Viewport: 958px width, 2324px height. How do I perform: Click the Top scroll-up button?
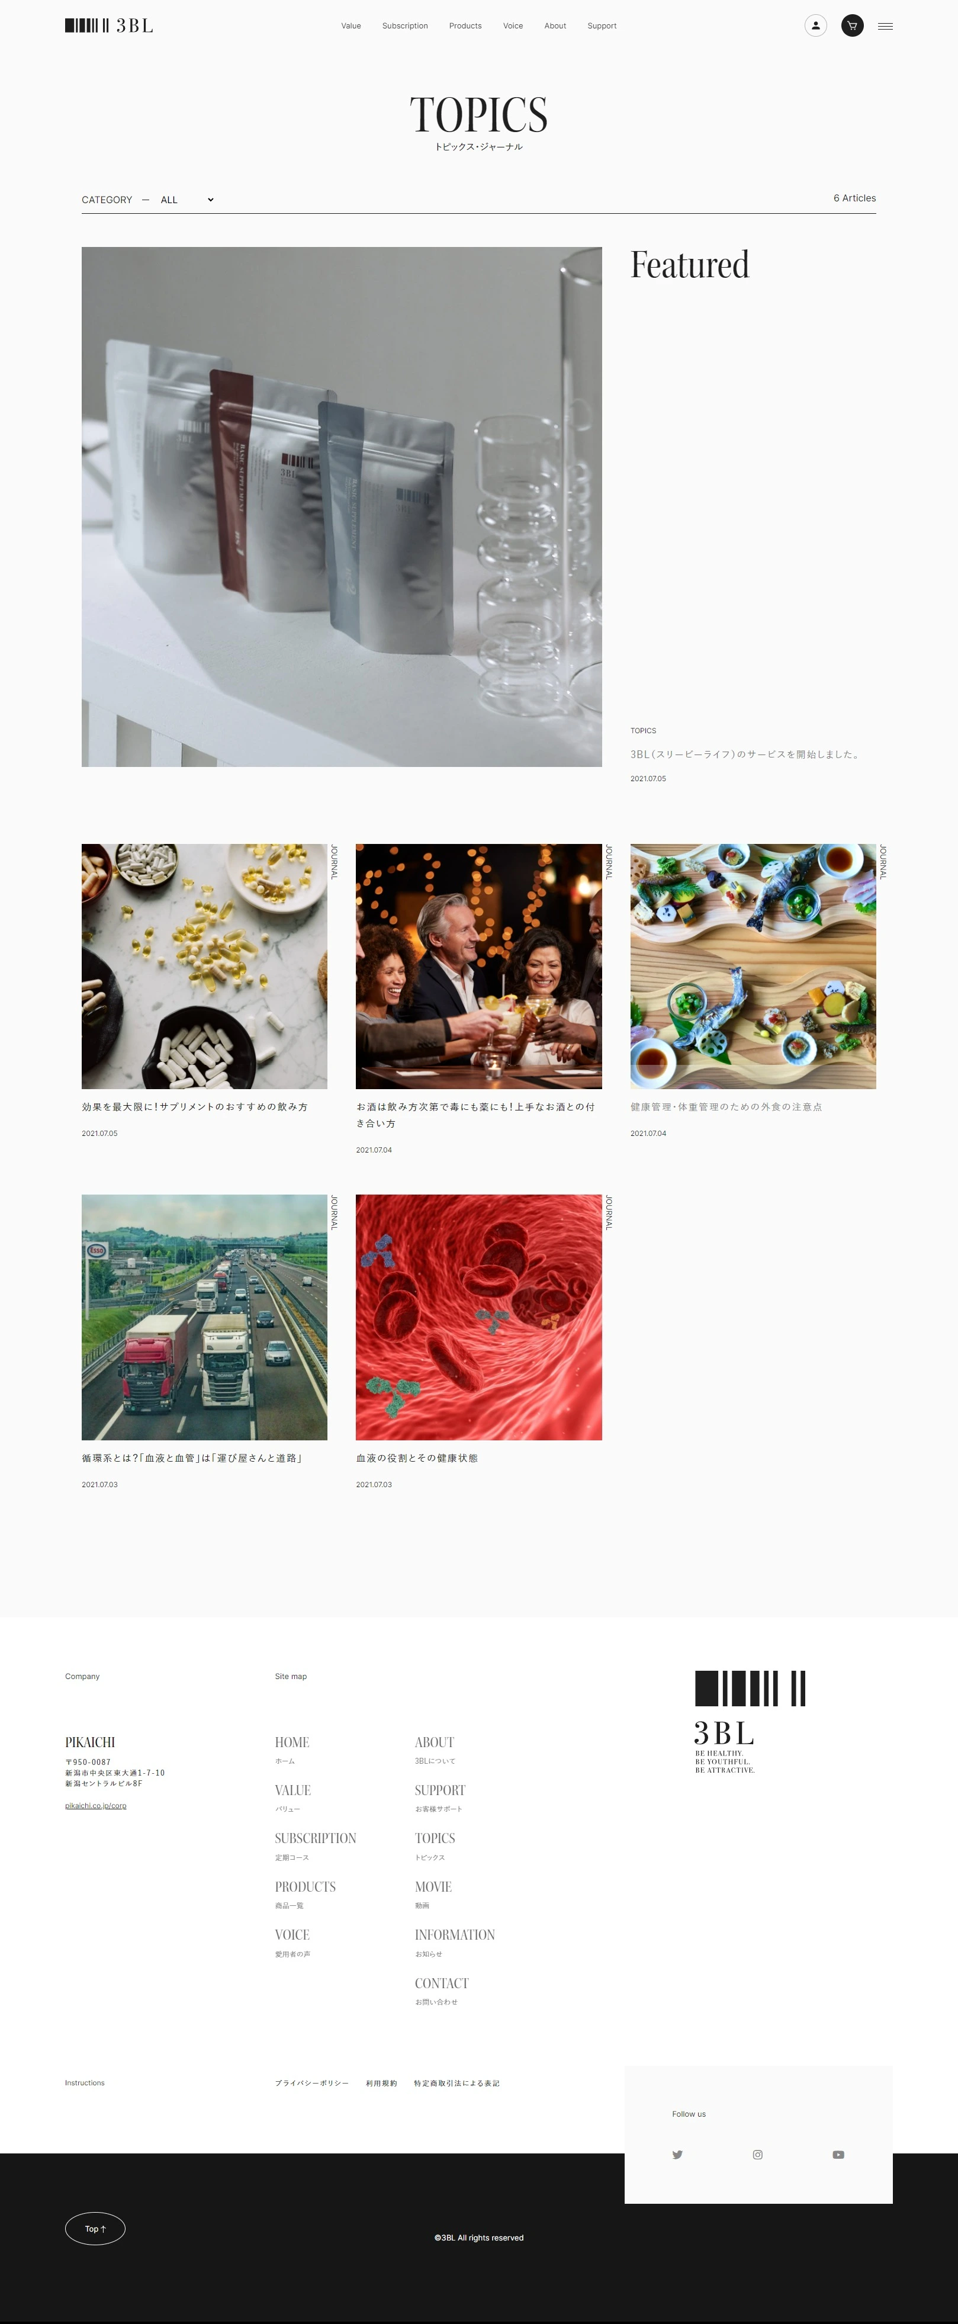tap(95, 2229)
